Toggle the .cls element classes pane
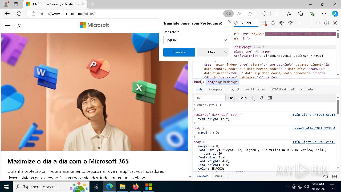341x192 pixels. click(x=243, y=98)
